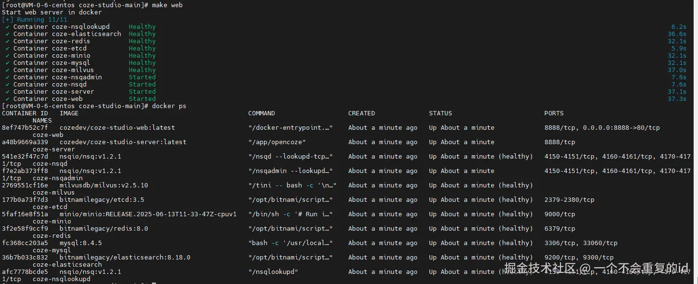698x284 pixels.
Task: Click the cozedev/coze-studio-server:latest image name
Action: 123,142
